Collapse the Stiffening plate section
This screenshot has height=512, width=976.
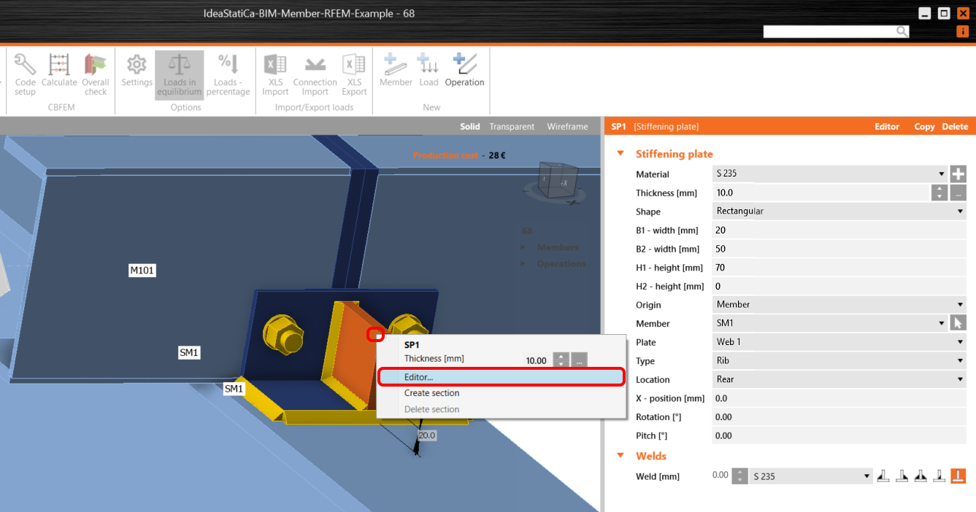point(621,154)
